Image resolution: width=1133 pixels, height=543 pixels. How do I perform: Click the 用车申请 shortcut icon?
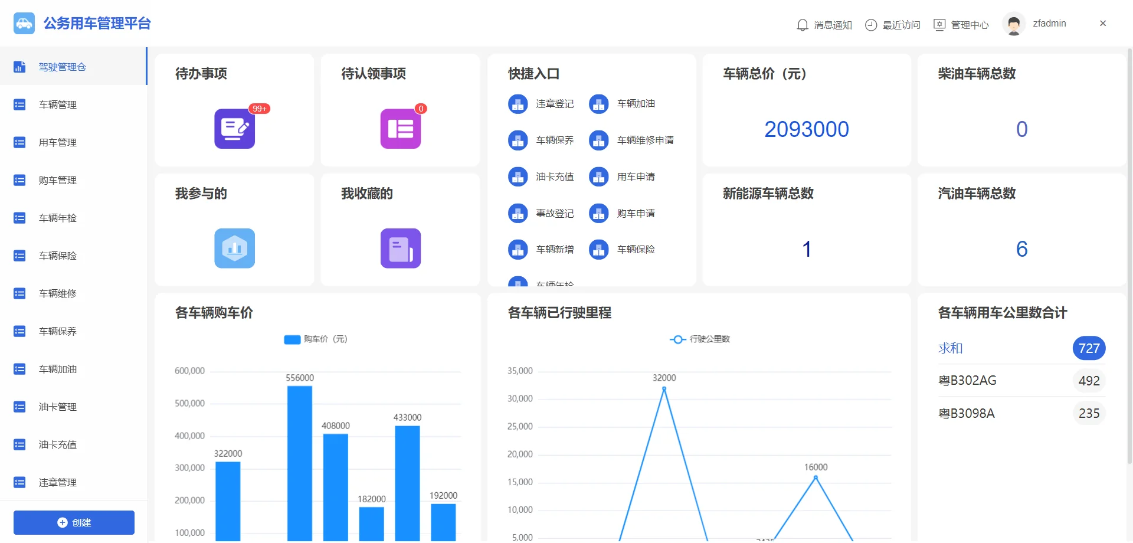[x=599, y=177]
